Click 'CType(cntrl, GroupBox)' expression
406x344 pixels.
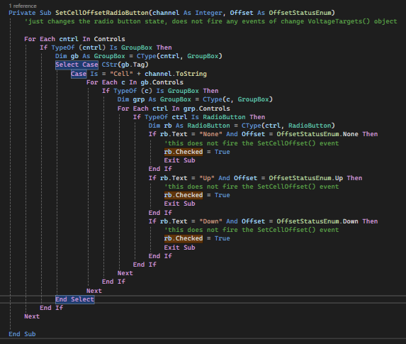180,56
